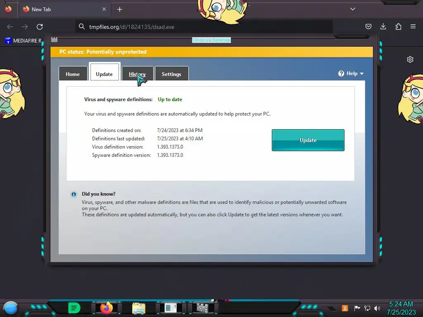Viewport: 423px width, 317px height.
Task: Click the search magnifier icon in address bar
Action: pos(82,27)
